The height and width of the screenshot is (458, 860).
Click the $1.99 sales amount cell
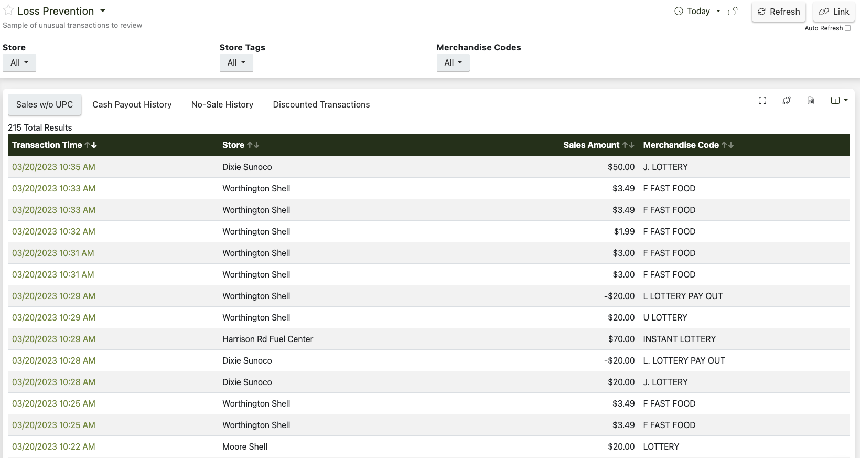pos(624,231)
